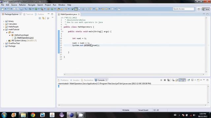Select the HelloPeople project
211x118 pixels.
pos(13,27)
